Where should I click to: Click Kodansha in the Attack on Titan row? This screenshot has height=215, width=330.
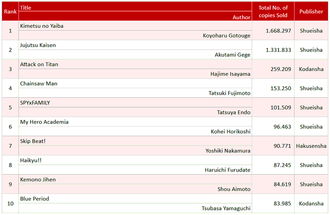(311, 69)
